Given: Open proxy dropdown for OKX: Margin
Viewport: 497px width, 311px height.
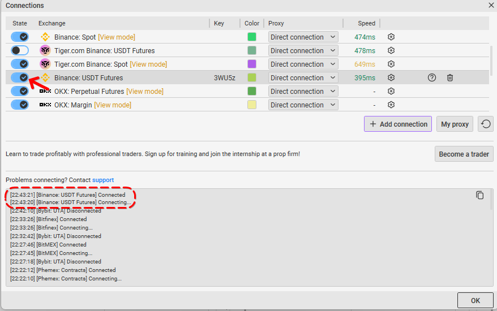Looking at the screenshot, I should point(303,105).
